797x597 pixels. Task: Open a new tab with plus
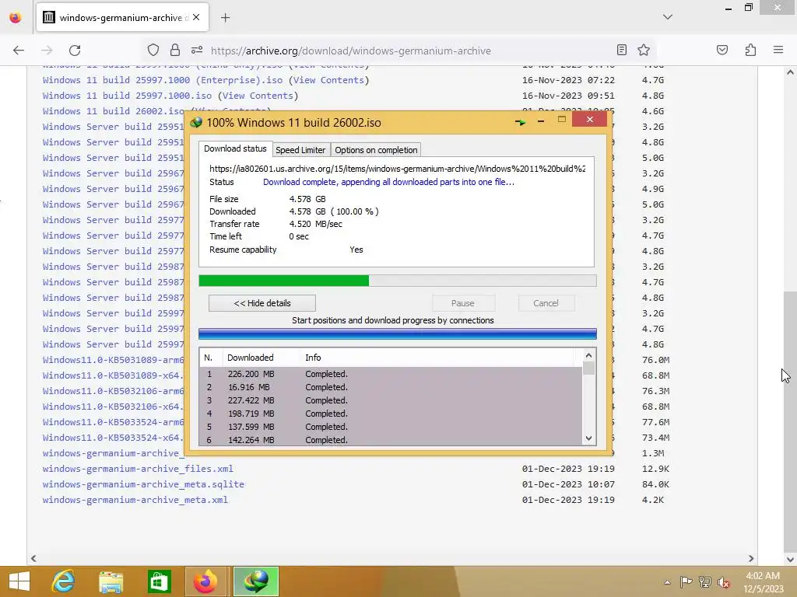225,18
